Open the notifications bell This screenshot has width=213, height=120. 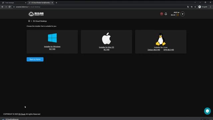tap(166, 14)
